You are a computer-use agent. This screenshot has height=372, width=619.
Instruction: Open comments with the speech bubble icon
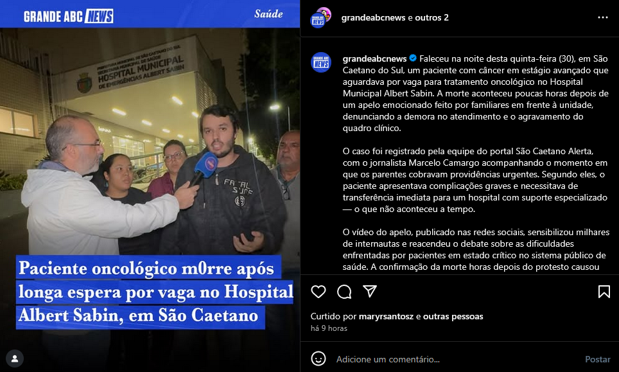(x=344, y=292)
